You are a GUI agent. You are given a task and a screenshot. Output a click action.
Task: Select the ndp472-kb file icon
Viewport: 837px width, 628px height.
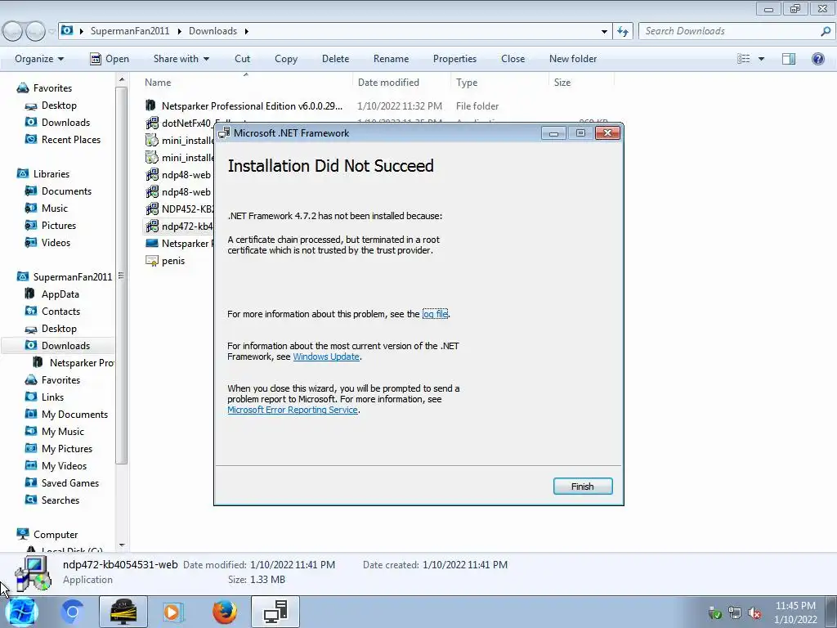[151, 226]
